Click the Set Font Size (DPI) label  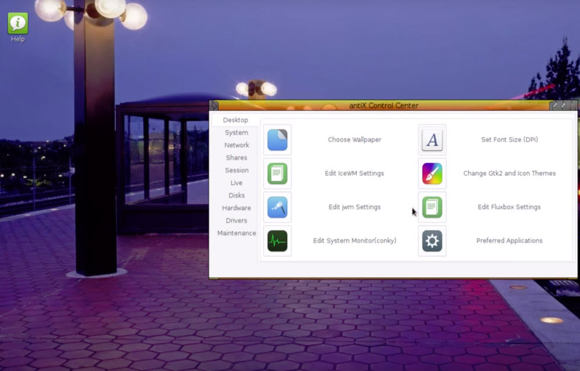(509, 140)
